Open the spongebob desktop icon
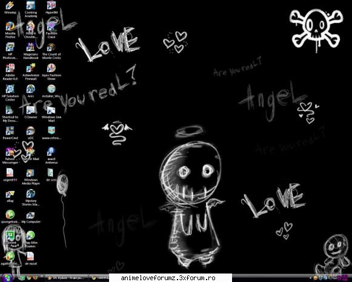This screenshot has width=352, height=282. pos(10,217)
